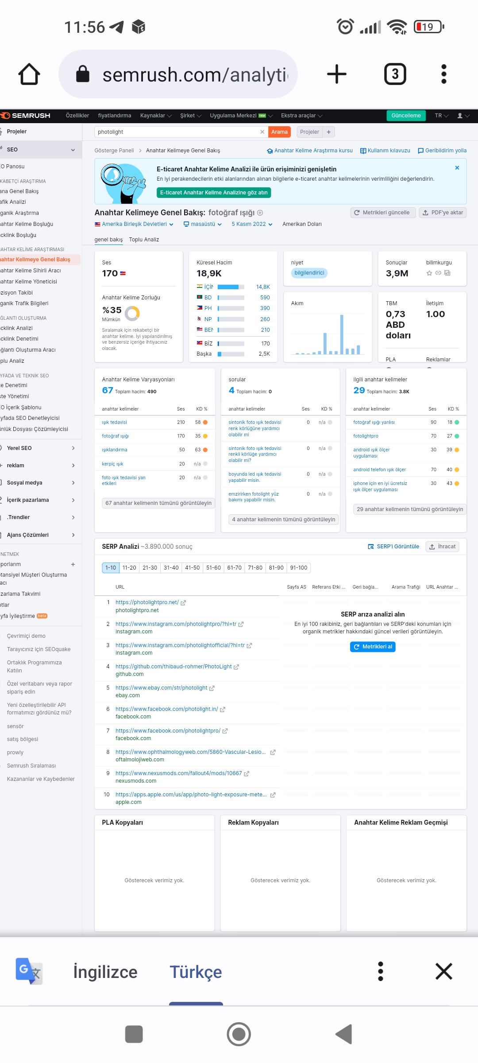Click the plus icon next to Projeler button
This screenshot has width=478, height=1063.
tap(329, 132)
